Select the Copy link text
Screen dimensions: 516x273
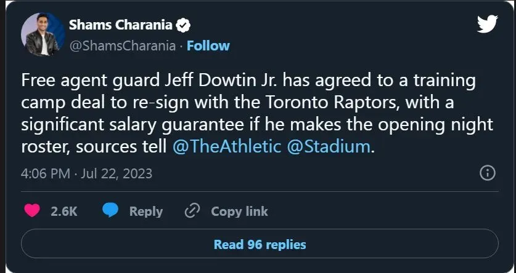point(239,211)
